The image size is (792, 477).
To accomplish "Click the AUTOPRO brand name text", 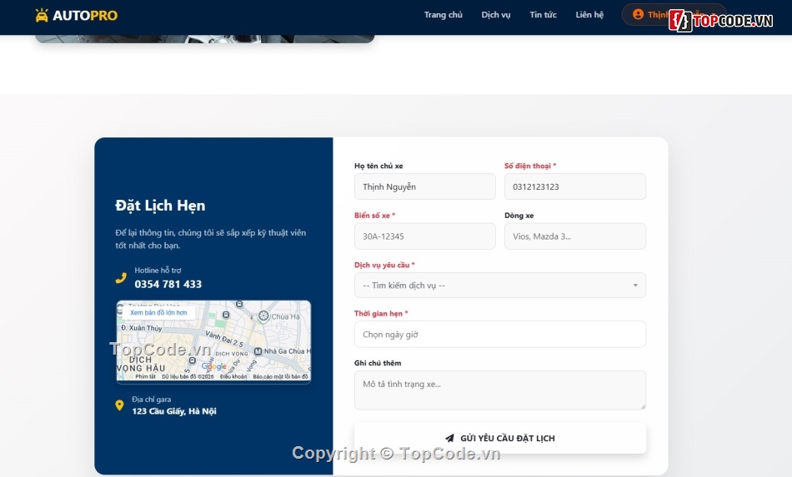I will tap(85, 16).
